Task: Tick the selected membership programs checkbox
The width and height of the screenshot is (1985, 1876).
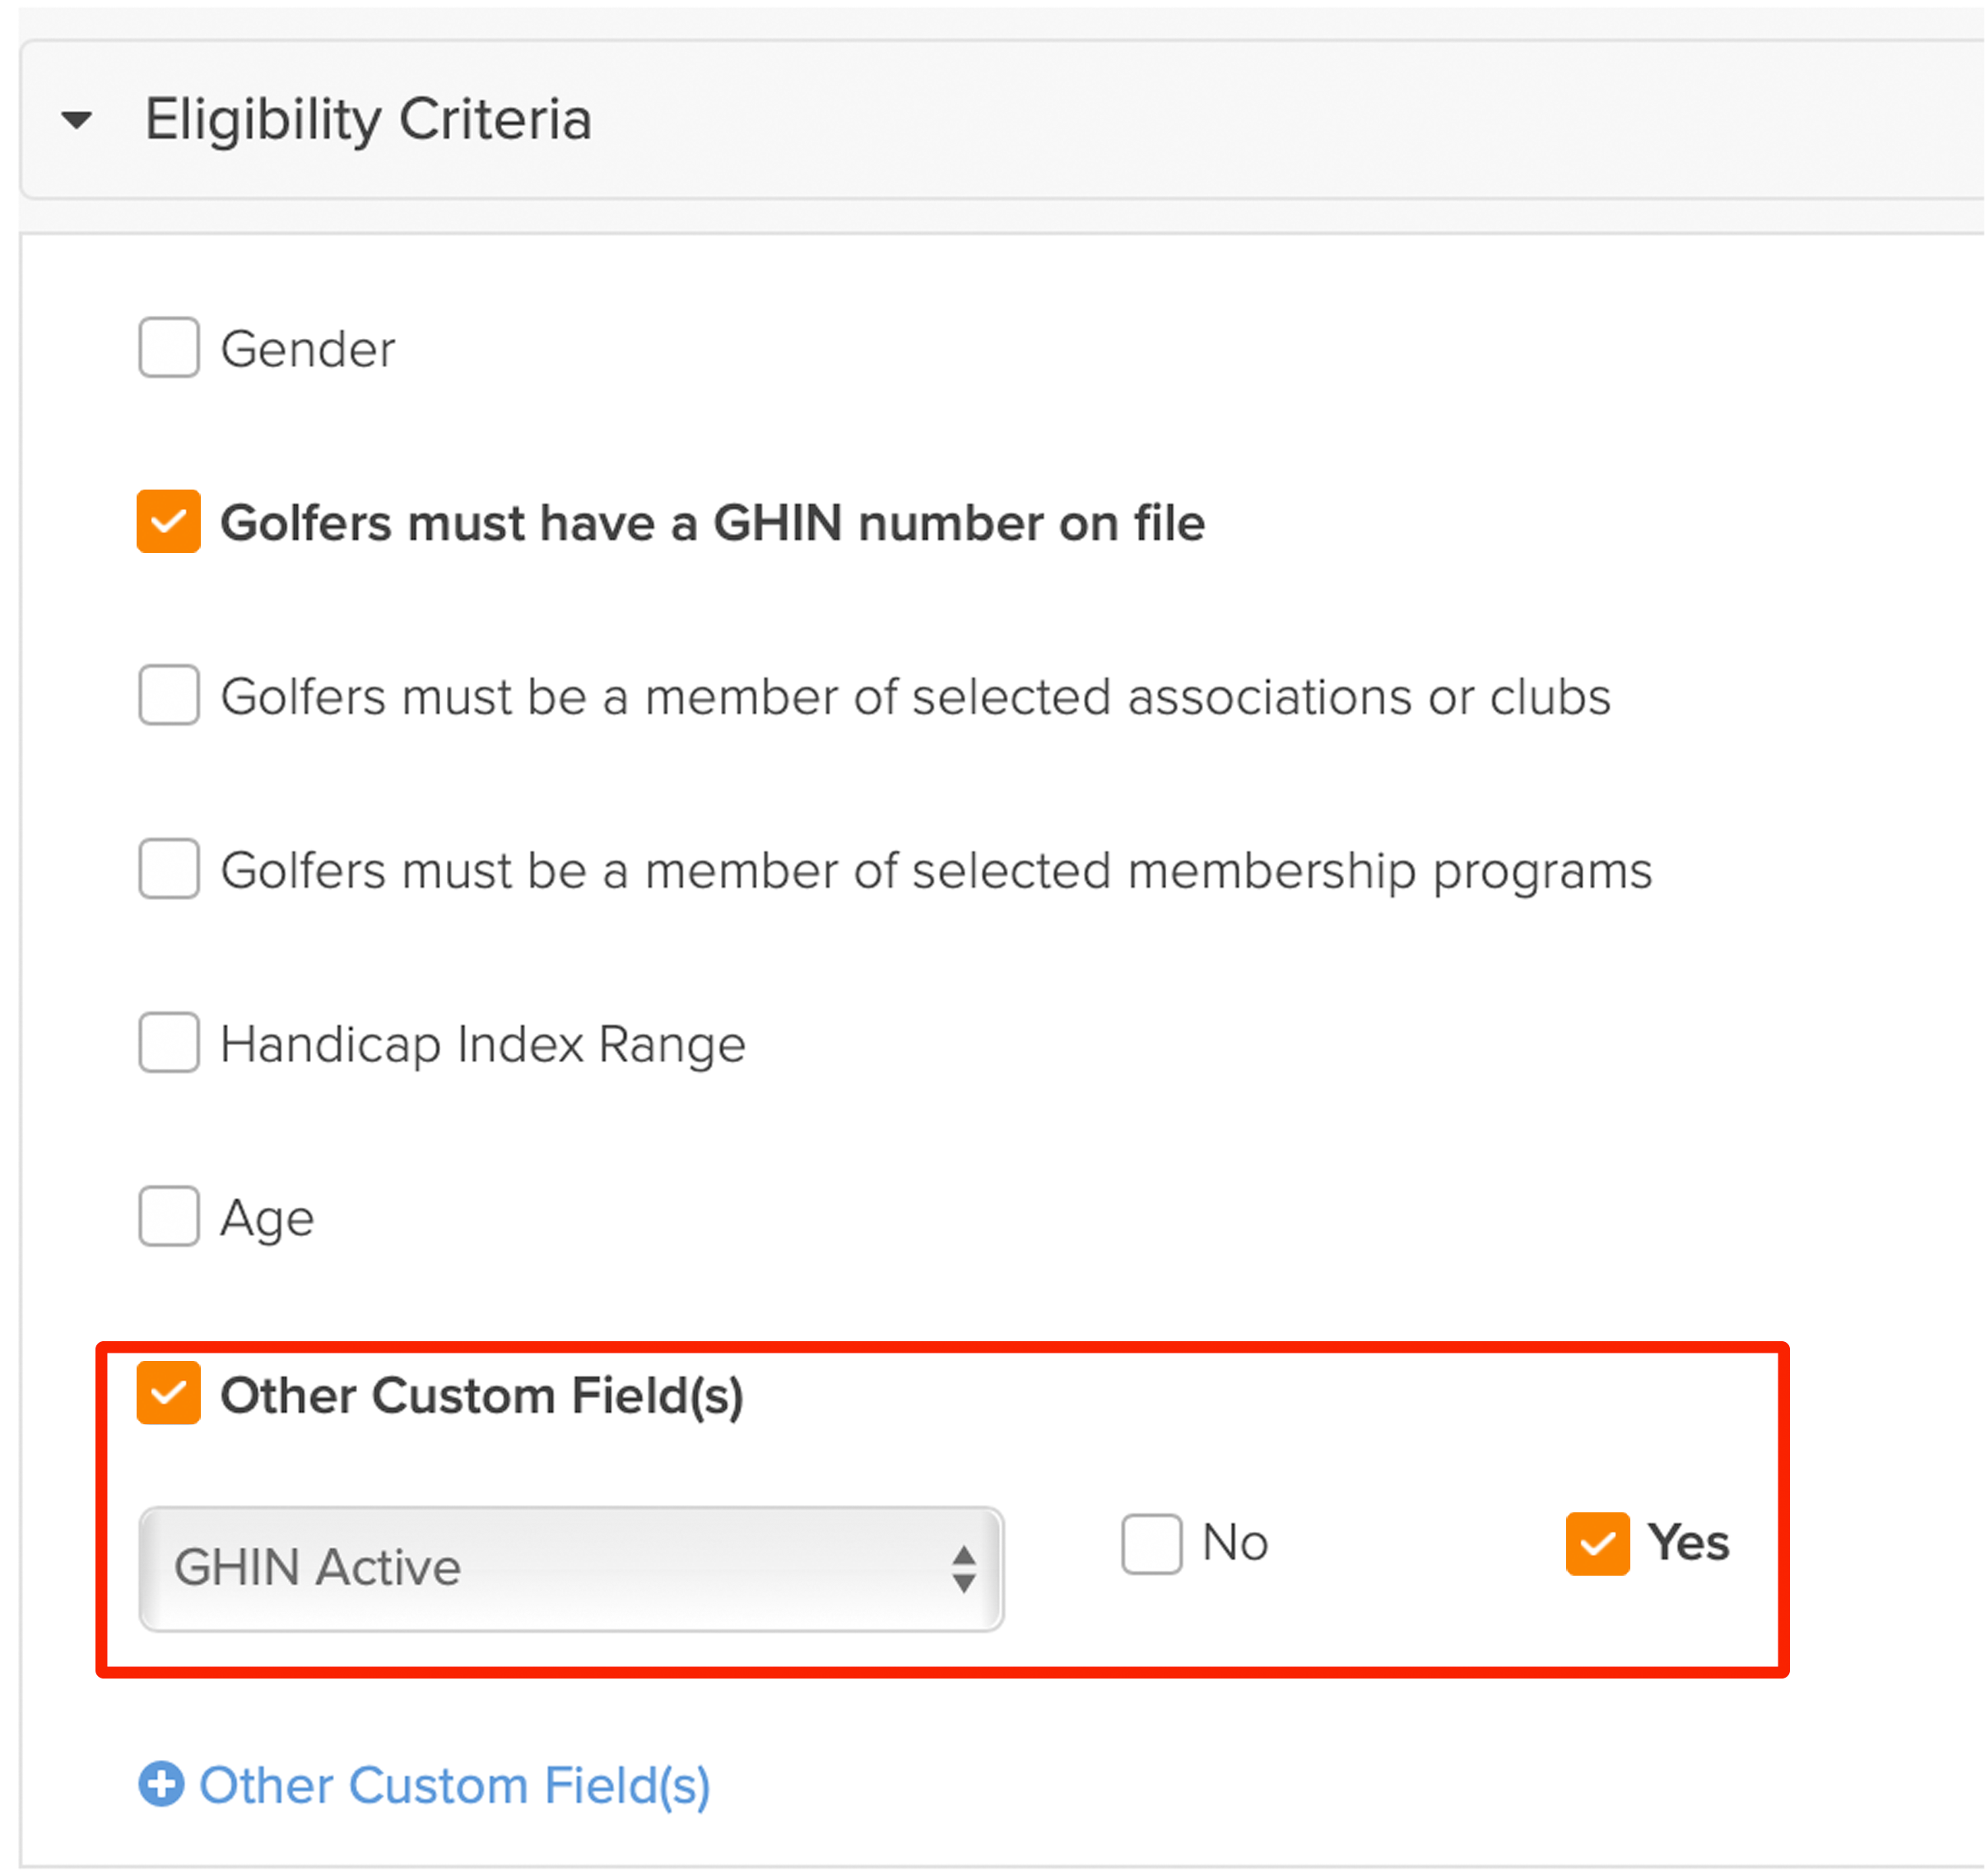Action: coord(169,869)
